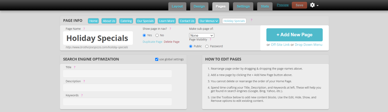
Task: Click the + Add New Page button
Action: pos(294,35)
